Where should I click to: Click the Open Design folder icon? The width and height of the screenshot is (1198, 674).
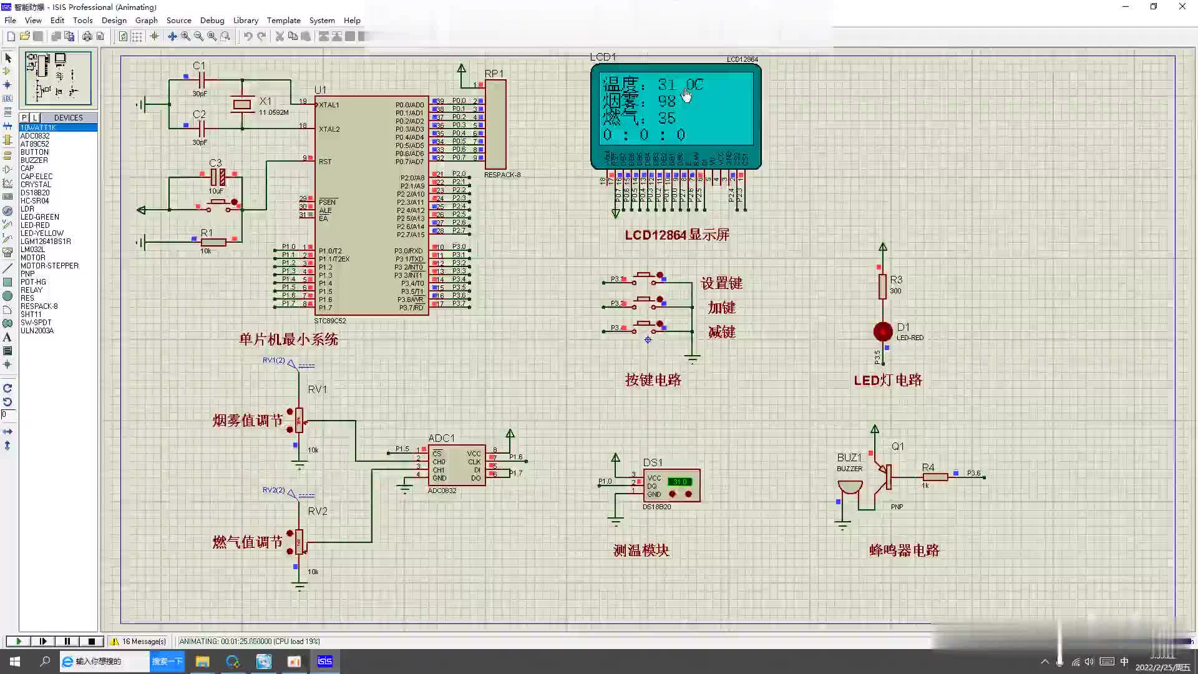(25, 36)
